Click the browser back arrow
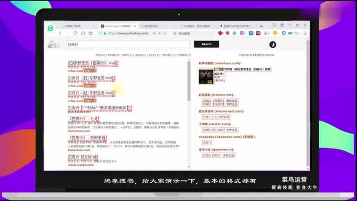This screenshot has width=357, height=201. coord(61,33)
